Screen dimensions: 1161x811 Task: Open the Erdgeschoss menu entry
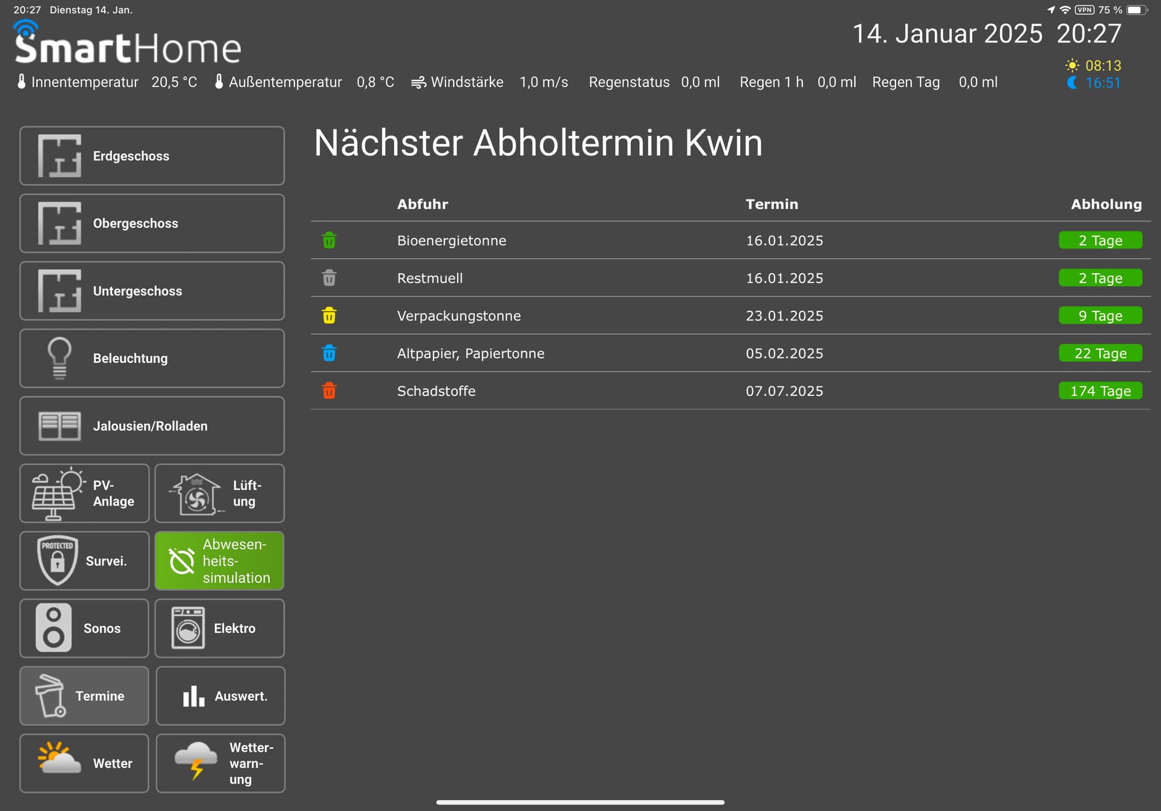(x=152, y=156)
